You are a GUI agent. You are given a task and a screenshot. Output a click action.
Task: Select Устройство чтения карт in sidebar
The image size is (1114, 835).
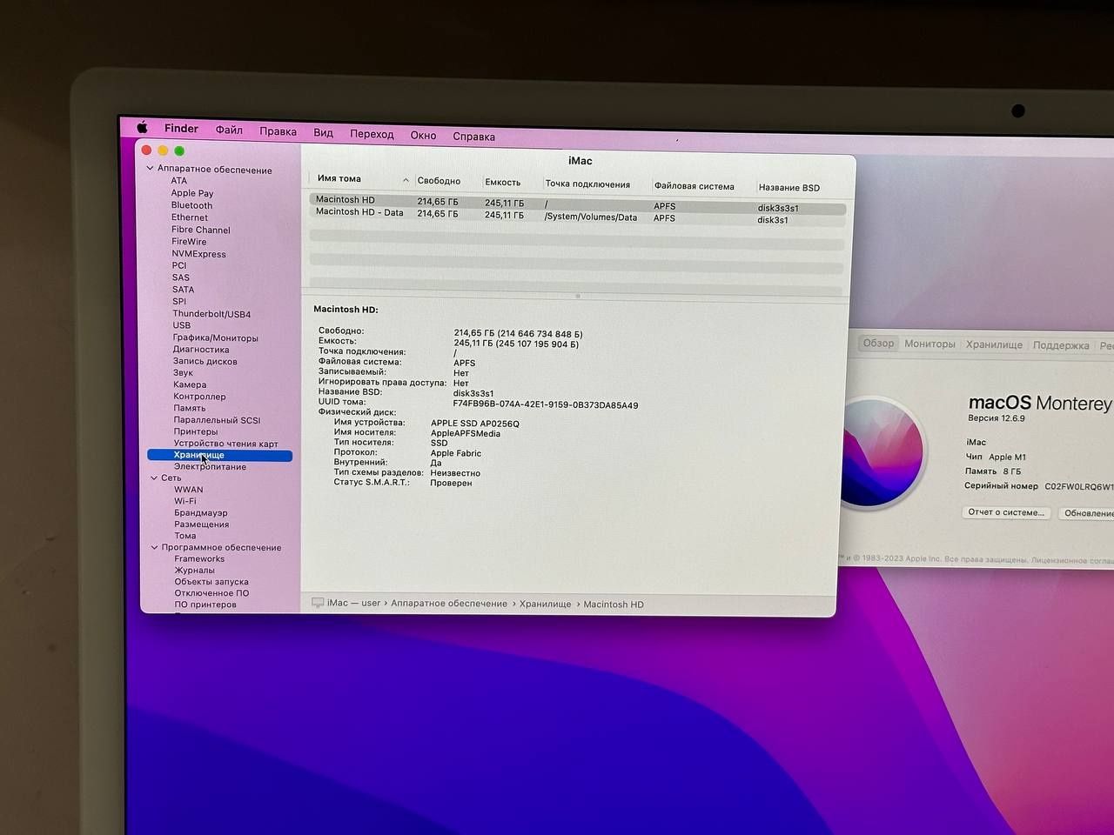pyautogui.click(x=225, y=444)
